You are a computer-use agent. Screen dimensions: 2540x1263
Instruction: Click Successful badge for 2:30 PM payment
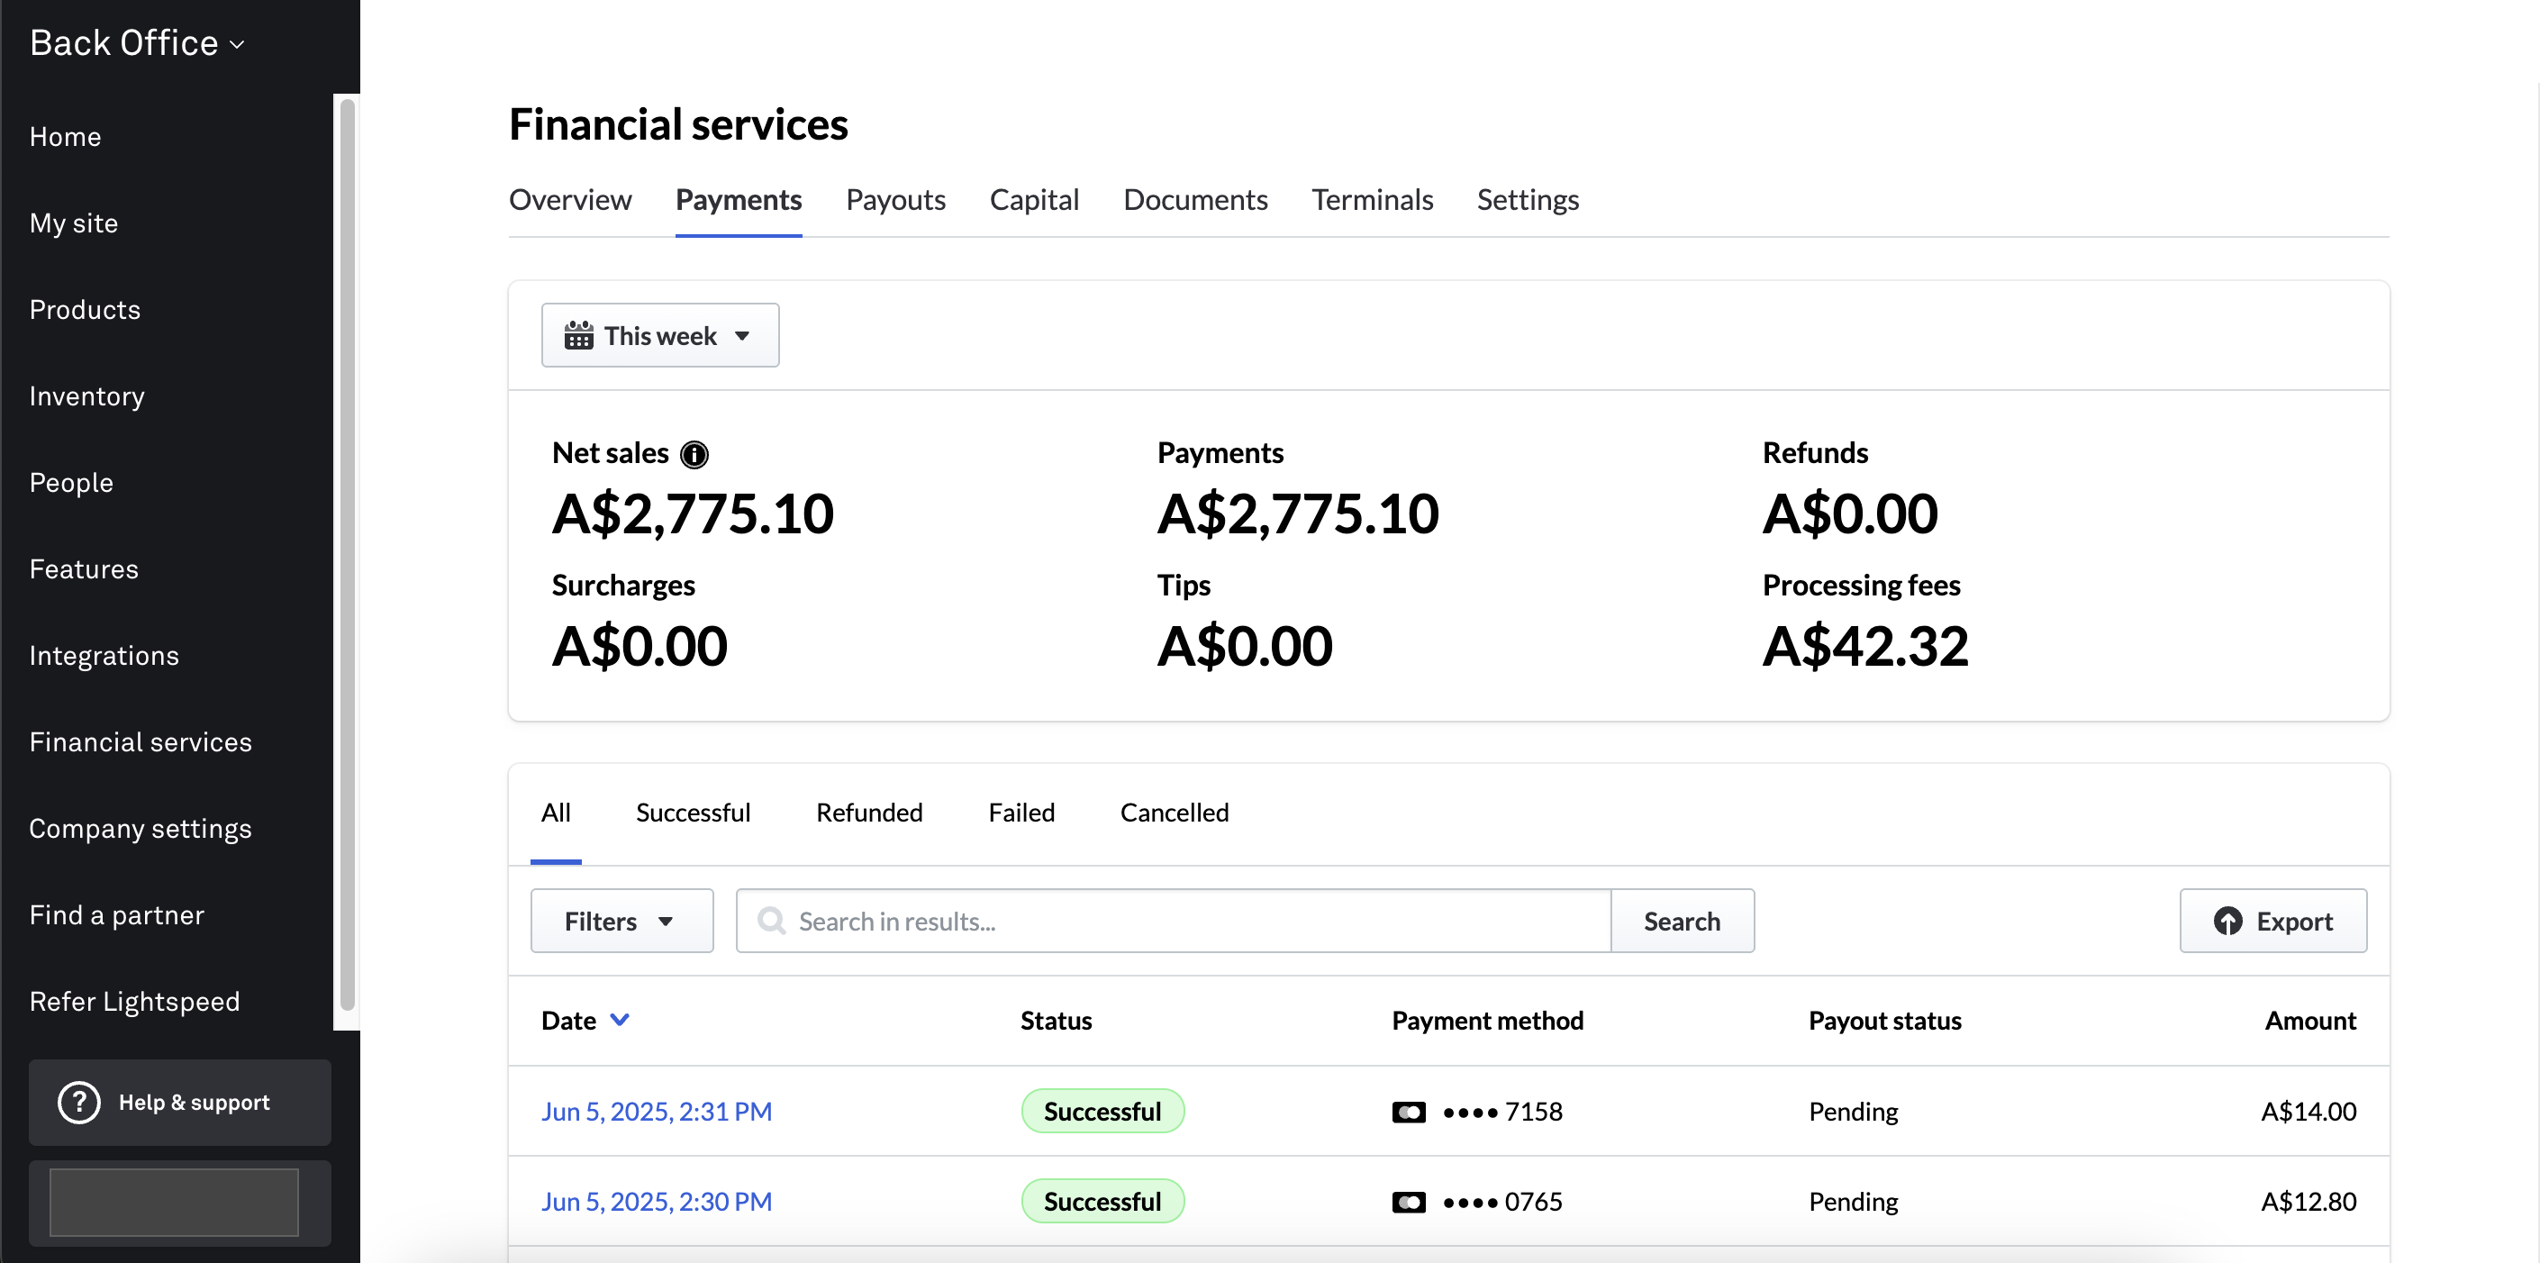[1102, 1202]
